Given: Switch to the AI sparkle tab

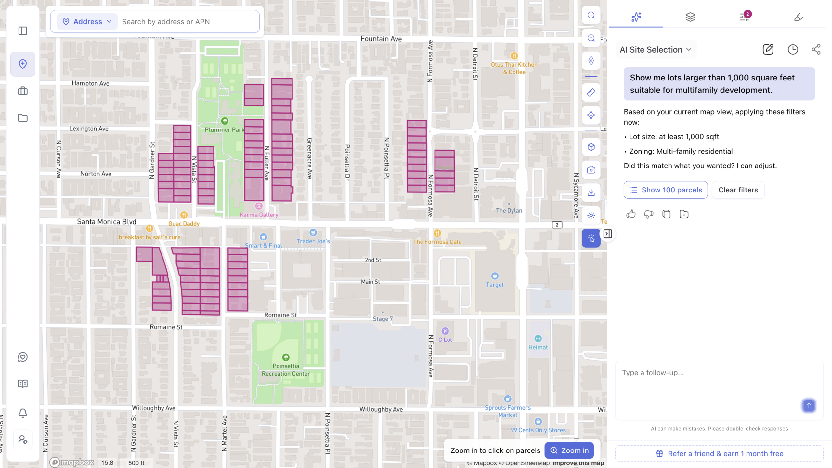Looking at the screenshot, I should [x=636, y=17].
